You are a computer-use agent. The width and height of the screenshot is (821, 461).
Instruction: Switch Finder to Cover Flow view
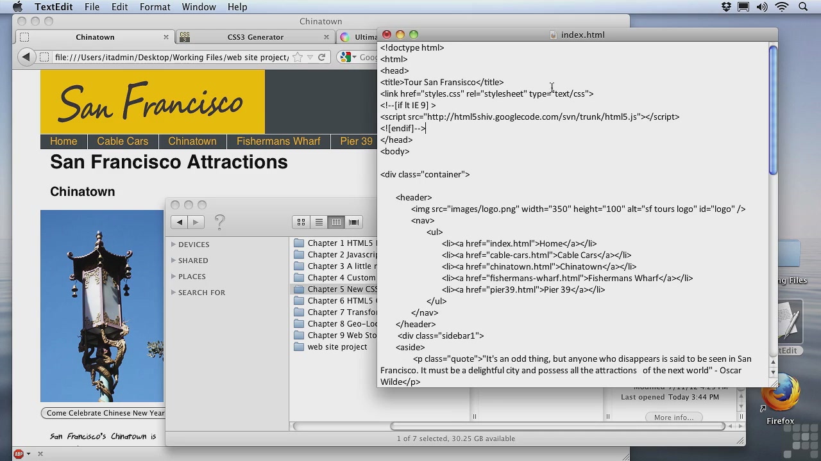tap(353, 222)
